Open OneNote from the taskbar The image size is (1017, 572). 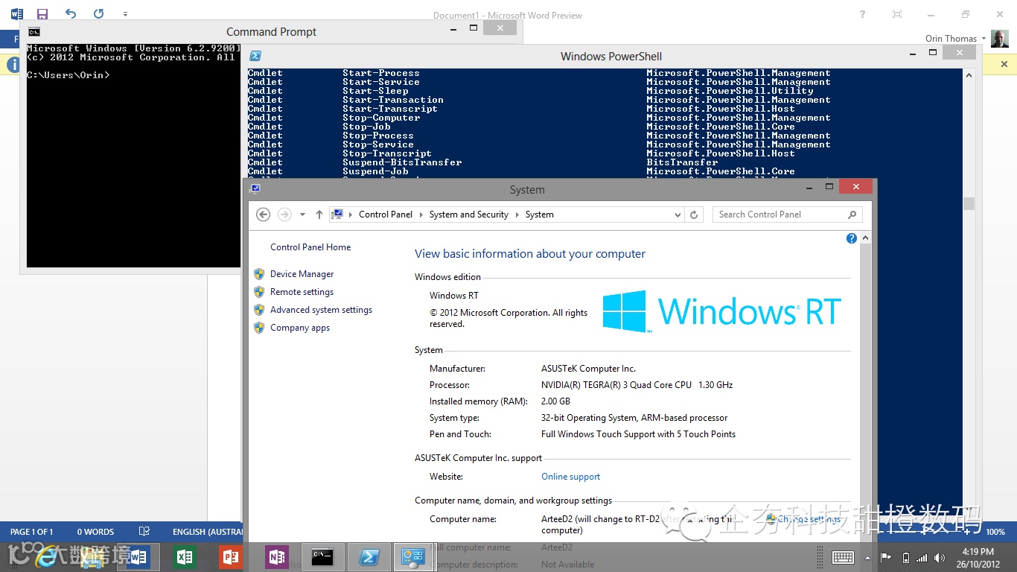point(277,556)
